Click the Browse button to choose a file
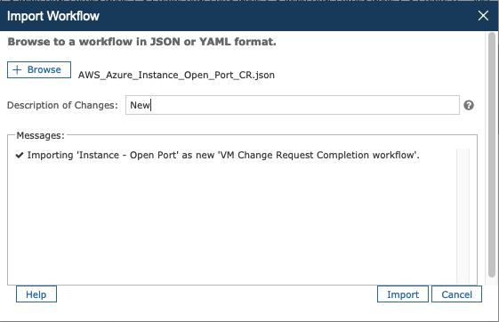499x322 pixels. [39, 69]
